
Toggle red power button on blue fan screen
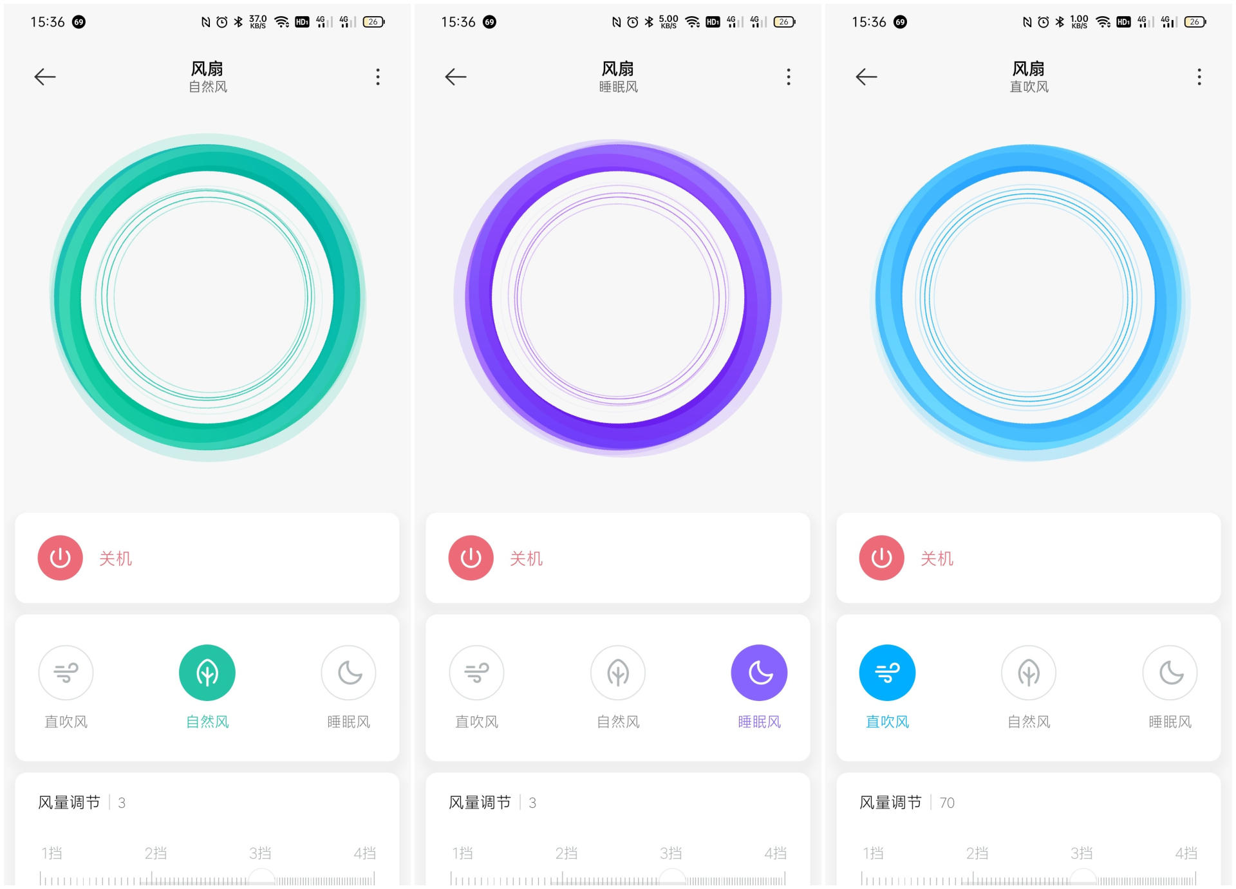click(x=882, y=558)
